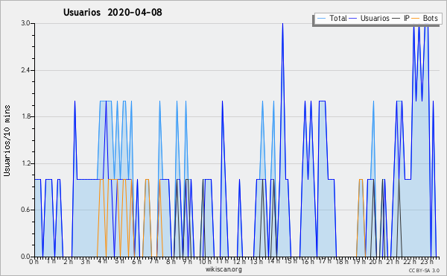Click the '0 h' x-axis tick label
The image size is (447, 276).
coord(34,261)
